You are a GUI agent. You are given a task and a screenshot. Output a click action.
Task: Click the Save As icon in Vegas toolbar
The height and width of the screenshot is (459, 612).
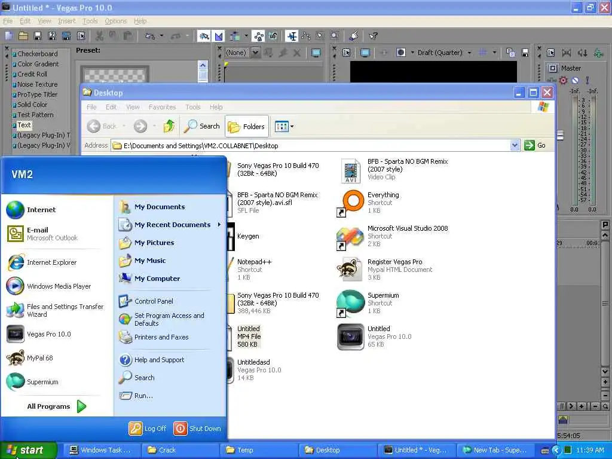click(52, 36)
